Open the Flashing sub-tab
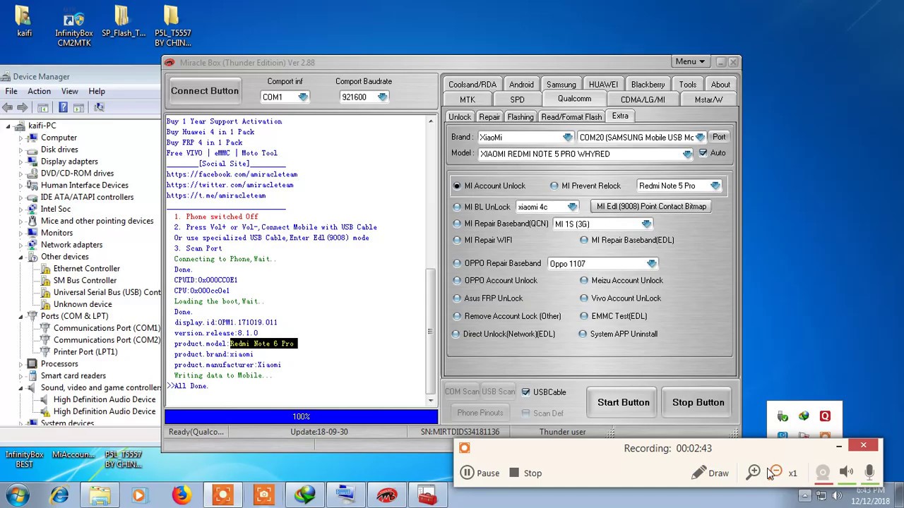The width and height of the screenshot is (904, 508). coord(521,117)
